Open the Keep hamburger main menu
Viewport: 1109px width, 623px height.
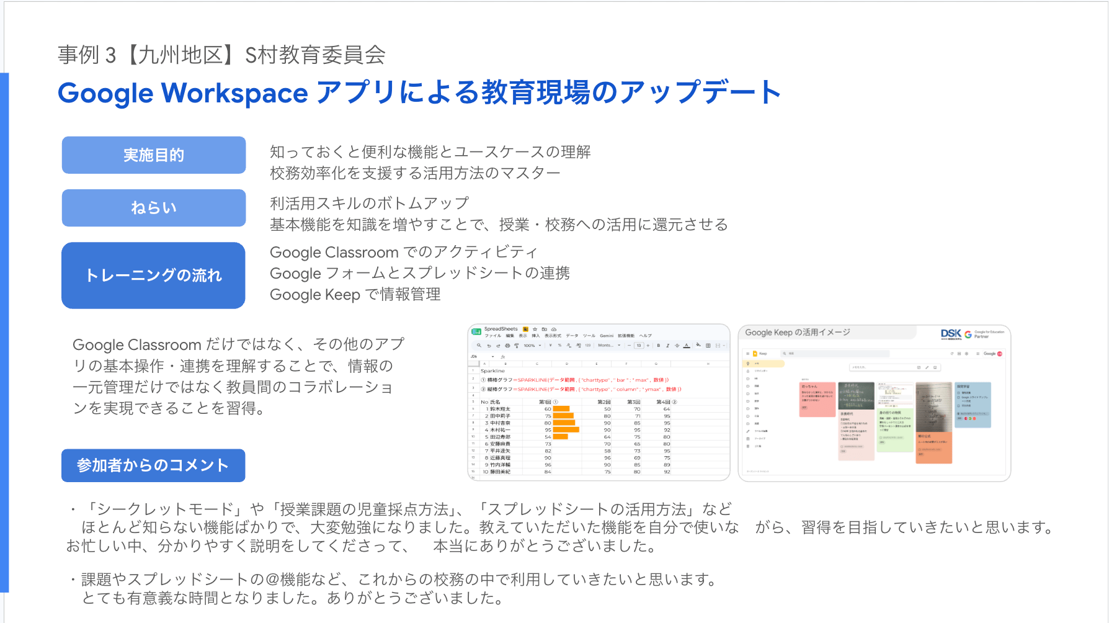(x=748, y=354)
